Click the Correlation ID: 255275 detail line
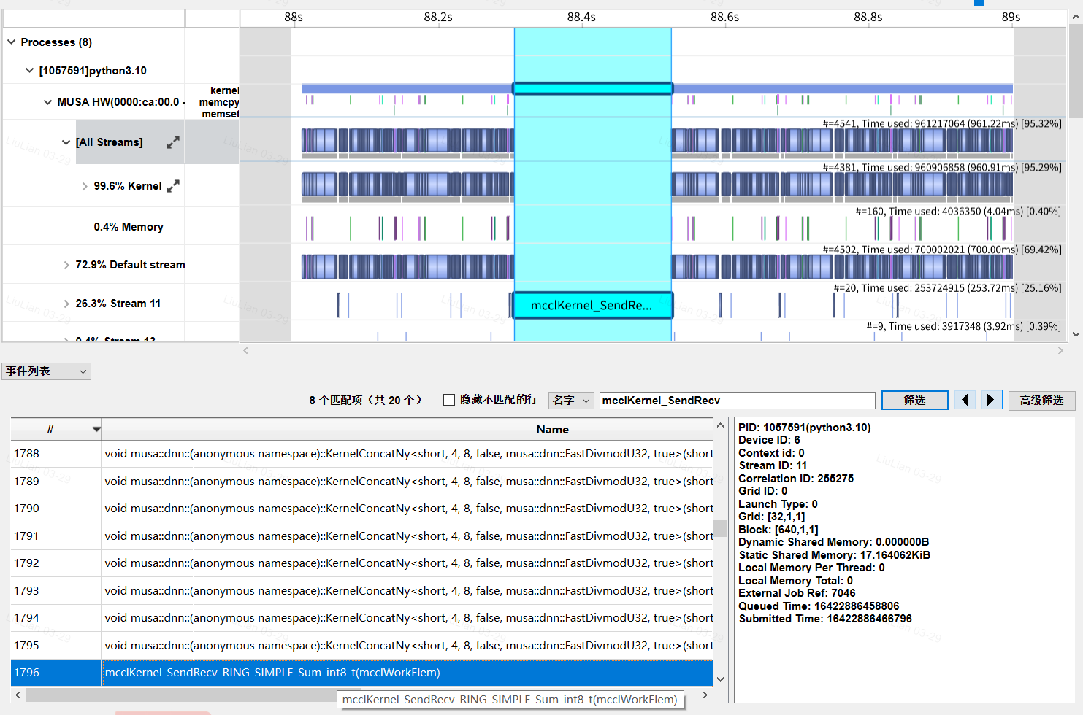The width and height of the screenshot is (1083, 715). [796, 479]
